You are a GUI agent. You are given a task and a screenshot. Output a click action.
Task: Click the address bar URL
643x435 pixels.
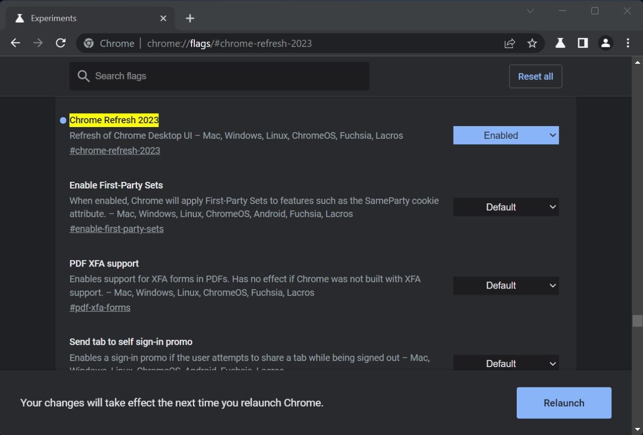point(229,43)
